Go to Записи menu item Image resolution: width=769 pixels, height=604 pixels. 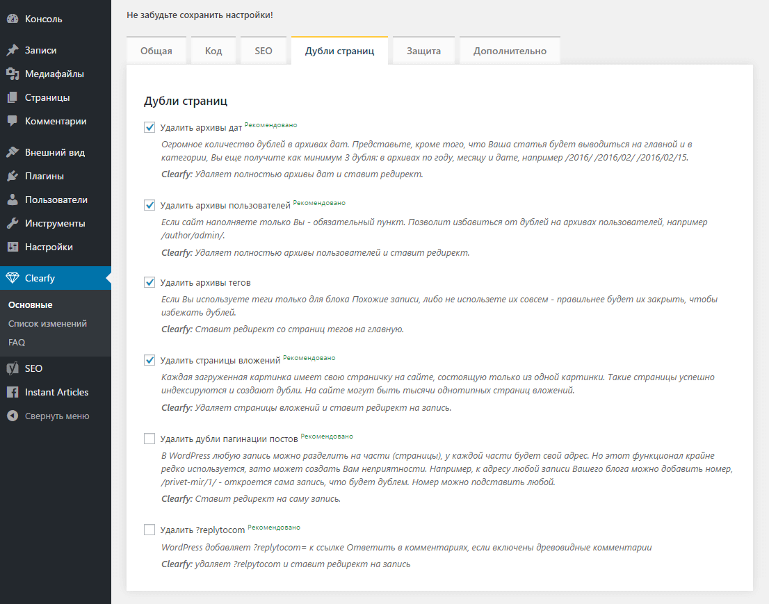click(x=56, y=51)
